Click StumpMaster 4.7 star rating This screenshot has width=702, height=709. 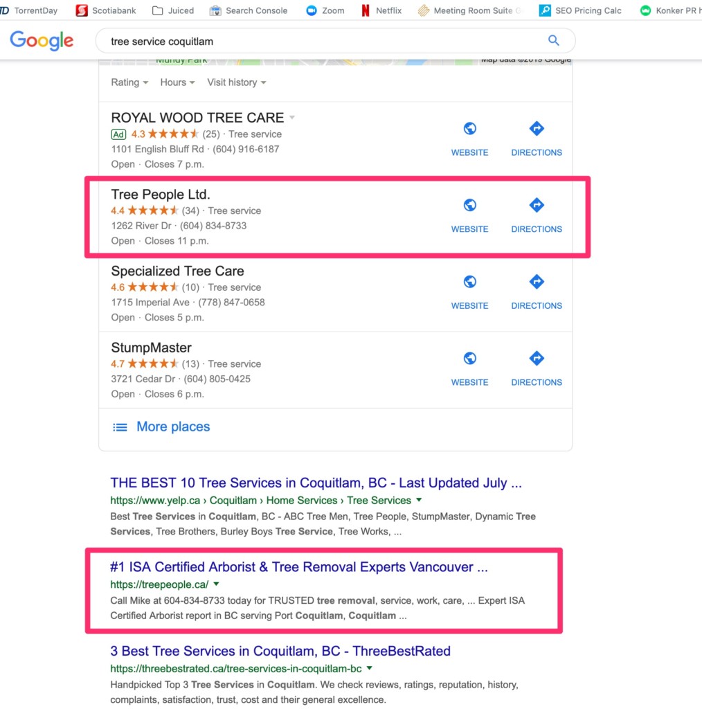point(145,364)
